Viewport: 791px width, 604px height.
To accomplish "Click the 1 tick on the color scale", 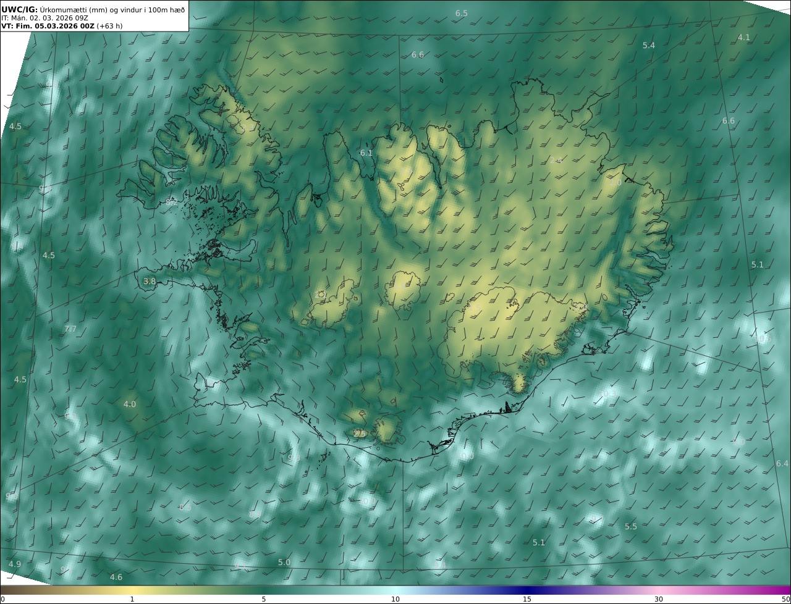I will [x=132, y=599].
